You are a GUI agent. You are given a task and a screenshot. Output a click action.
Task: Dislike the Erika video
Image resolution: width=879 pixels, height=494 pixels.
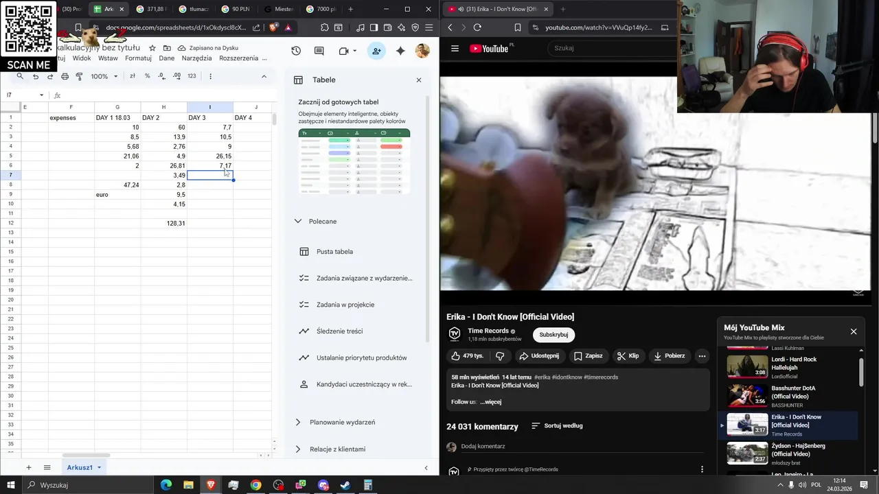pos(500,356)
